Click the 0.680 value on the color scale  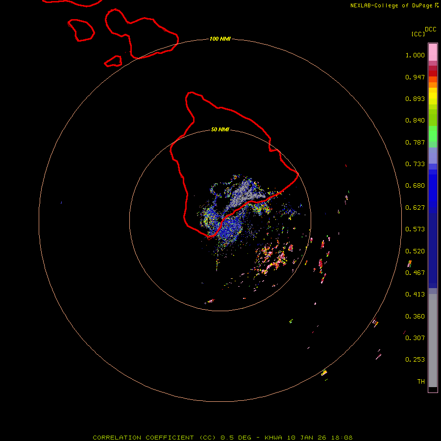tap(415, 186)
